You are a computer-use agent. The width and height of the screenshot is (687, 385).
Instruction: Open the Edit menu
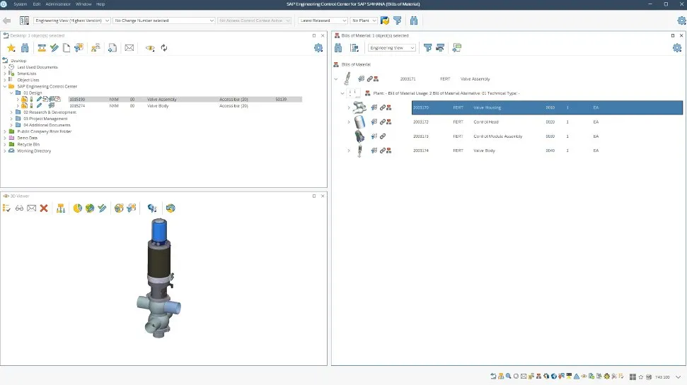pyautogui.click(x=37, y=4)
